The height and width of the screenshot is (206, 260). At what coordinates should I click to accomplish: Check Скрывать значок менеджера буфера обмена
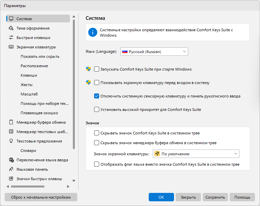click(96, 143)
